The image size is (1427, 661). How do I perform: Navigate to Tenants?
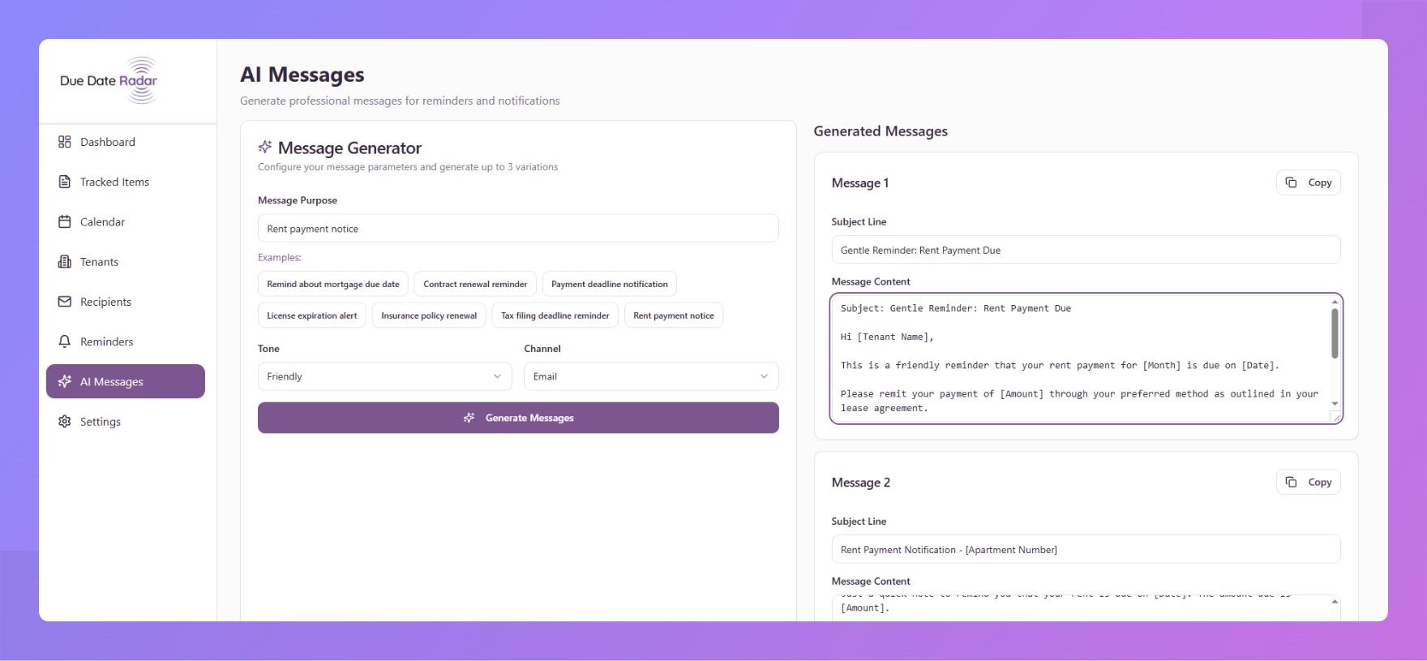[126, 261]
